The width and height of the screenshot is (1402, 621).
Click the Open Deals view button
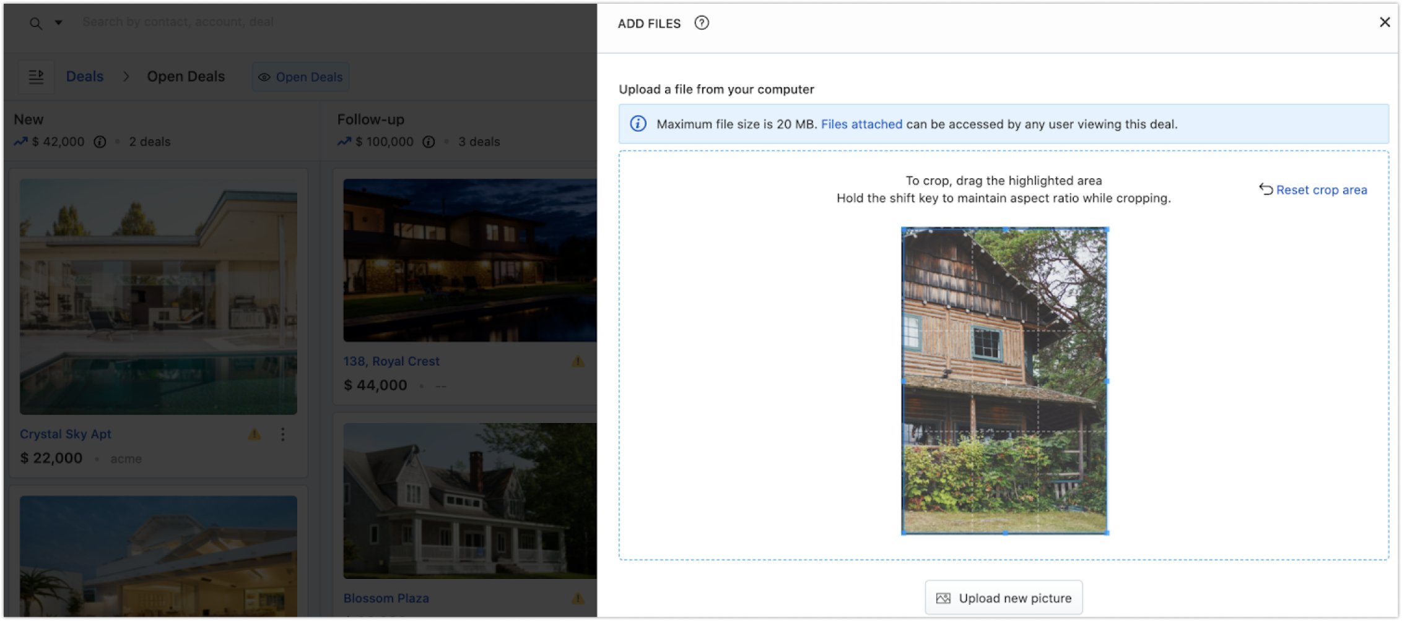tap(300, 77)
